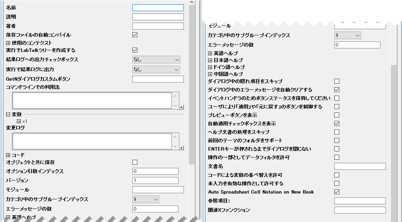Viewport: 402px width, 222px height.
Task: Open right panel カテゴリ中のサブグループインデックス dropdown
Action: click(x=348, y=35)
